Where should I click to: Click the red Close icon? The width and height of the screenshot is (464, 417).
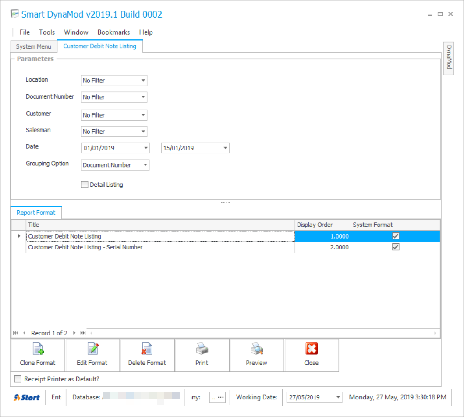pos(312,349)
